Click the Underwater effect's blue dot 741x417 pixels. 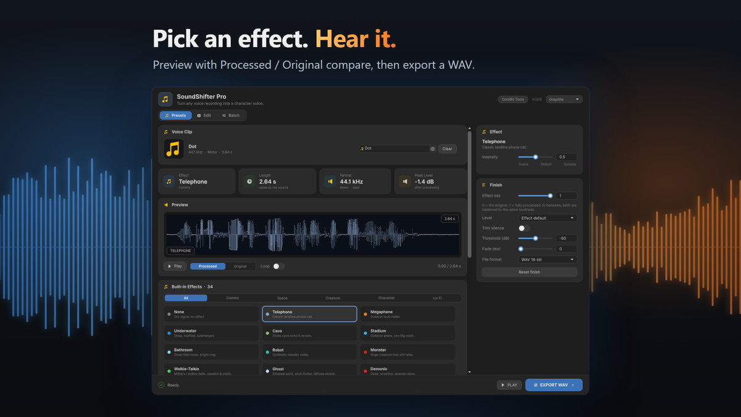coord(169,333)
